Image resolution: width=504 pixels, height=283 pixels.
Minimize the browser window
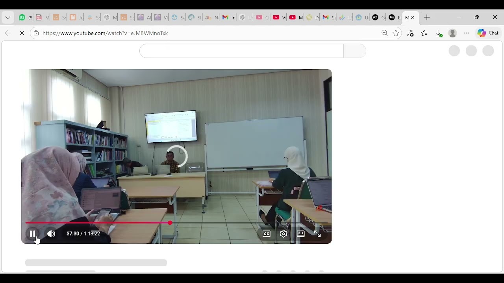click(x=459, y=17)
